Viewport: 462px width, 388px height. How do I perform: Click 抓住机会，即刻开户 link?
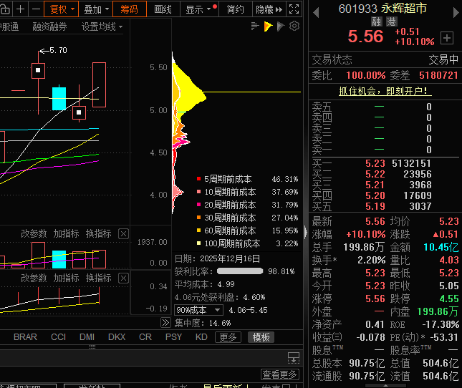pos(385,91)
